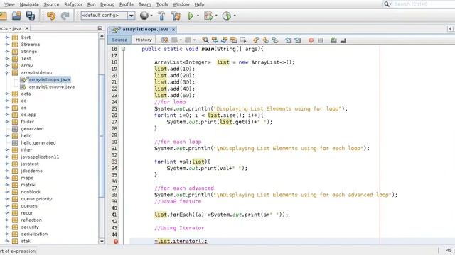Expand the Streams package node
The height and width of the screenshot is (255, 455).
coord(7,45)
